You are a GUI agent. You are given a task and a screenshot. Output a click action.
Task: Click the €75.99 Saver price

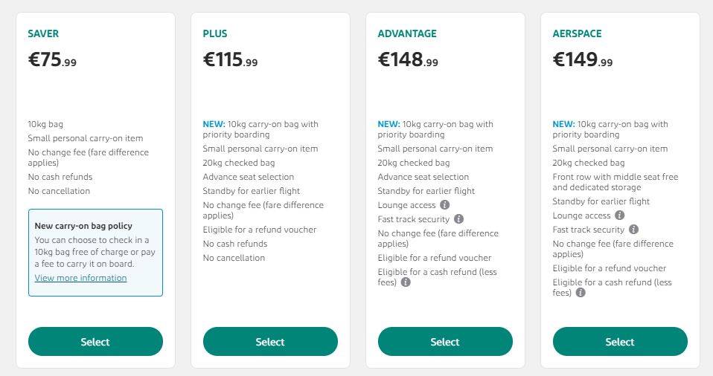click(x=52, y=60)
